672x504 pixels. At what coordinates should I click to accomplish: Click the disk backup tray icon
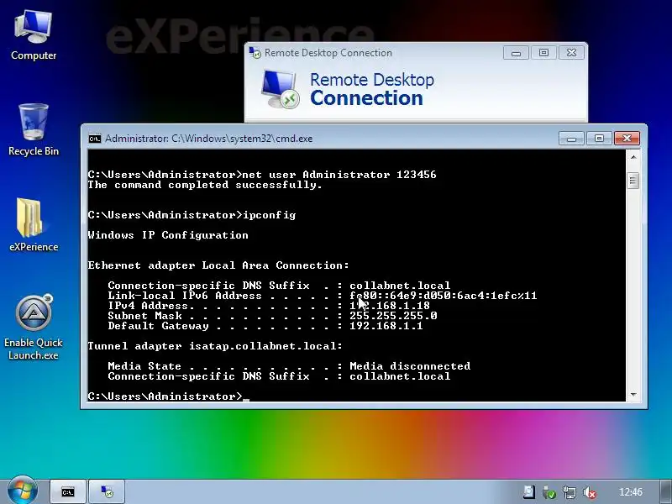coord(529,492)
